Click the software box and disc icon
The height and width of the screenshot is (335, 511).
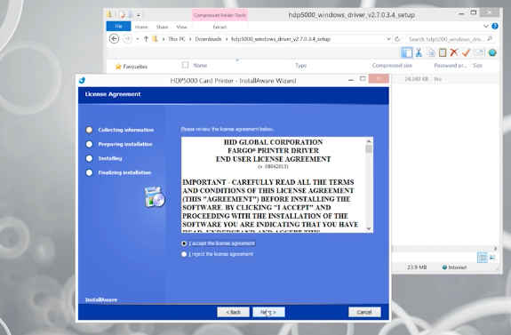pos(155,197)
